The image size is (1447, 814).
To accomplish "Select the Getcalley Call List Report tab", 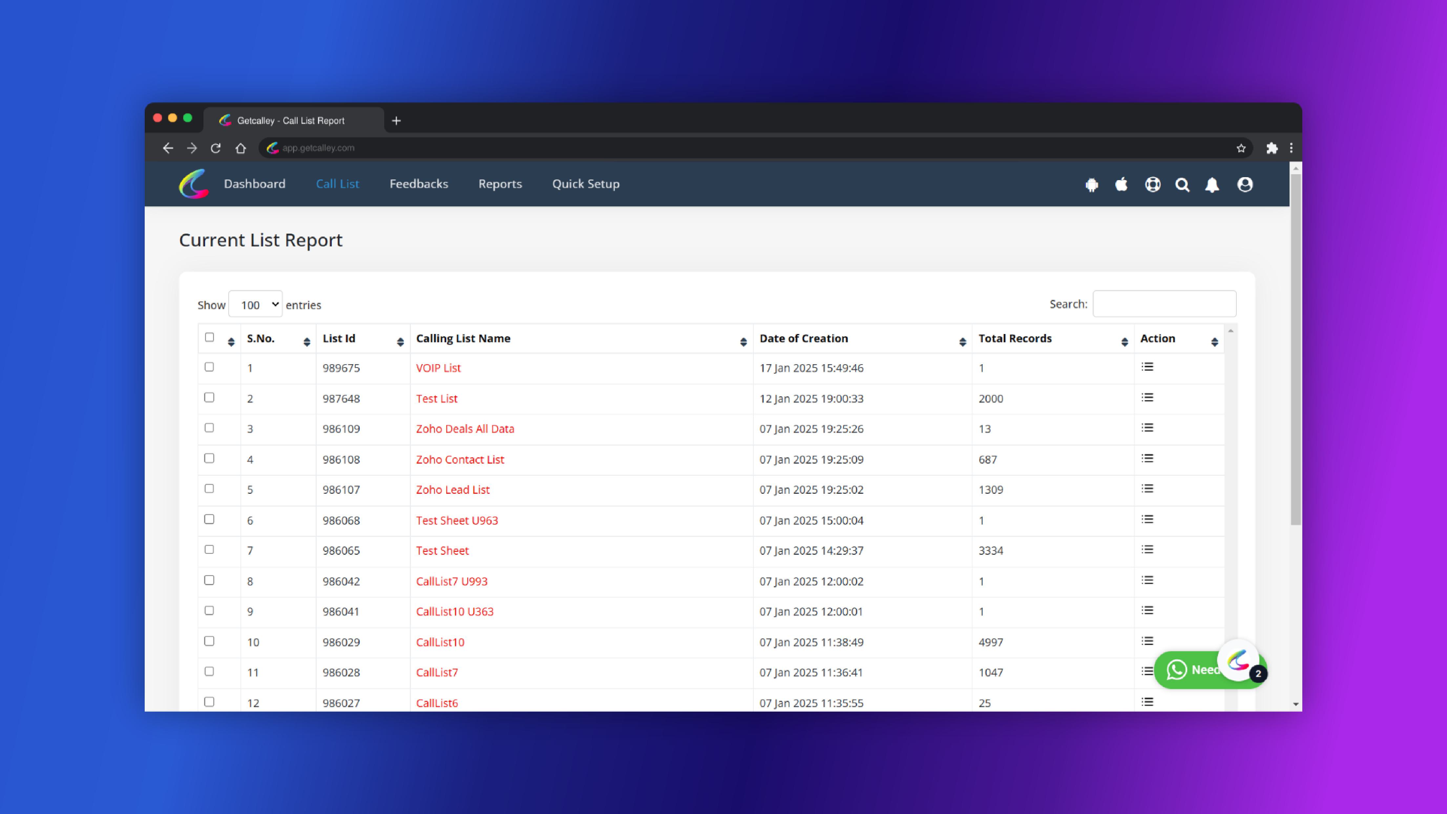I will 293,120.
